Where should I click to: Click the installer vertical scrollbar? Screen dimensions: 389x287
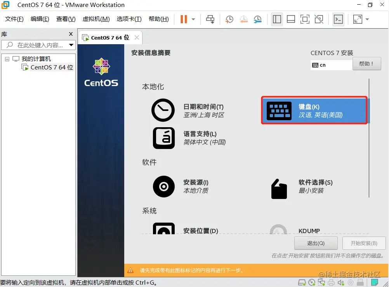tap(369, 138)
